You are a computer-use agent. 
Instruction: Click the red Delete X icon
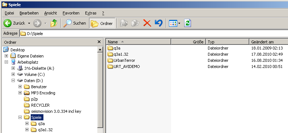coord(147,23)
